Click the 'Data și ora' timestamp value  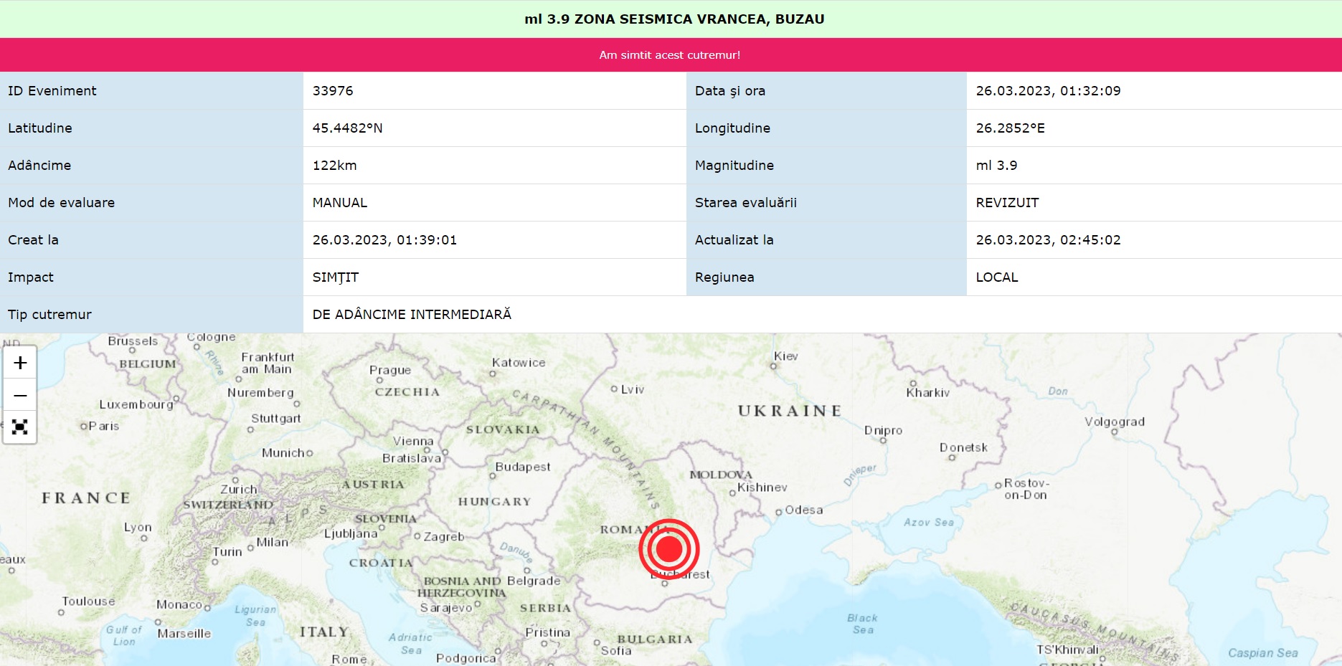(1047, 91)
